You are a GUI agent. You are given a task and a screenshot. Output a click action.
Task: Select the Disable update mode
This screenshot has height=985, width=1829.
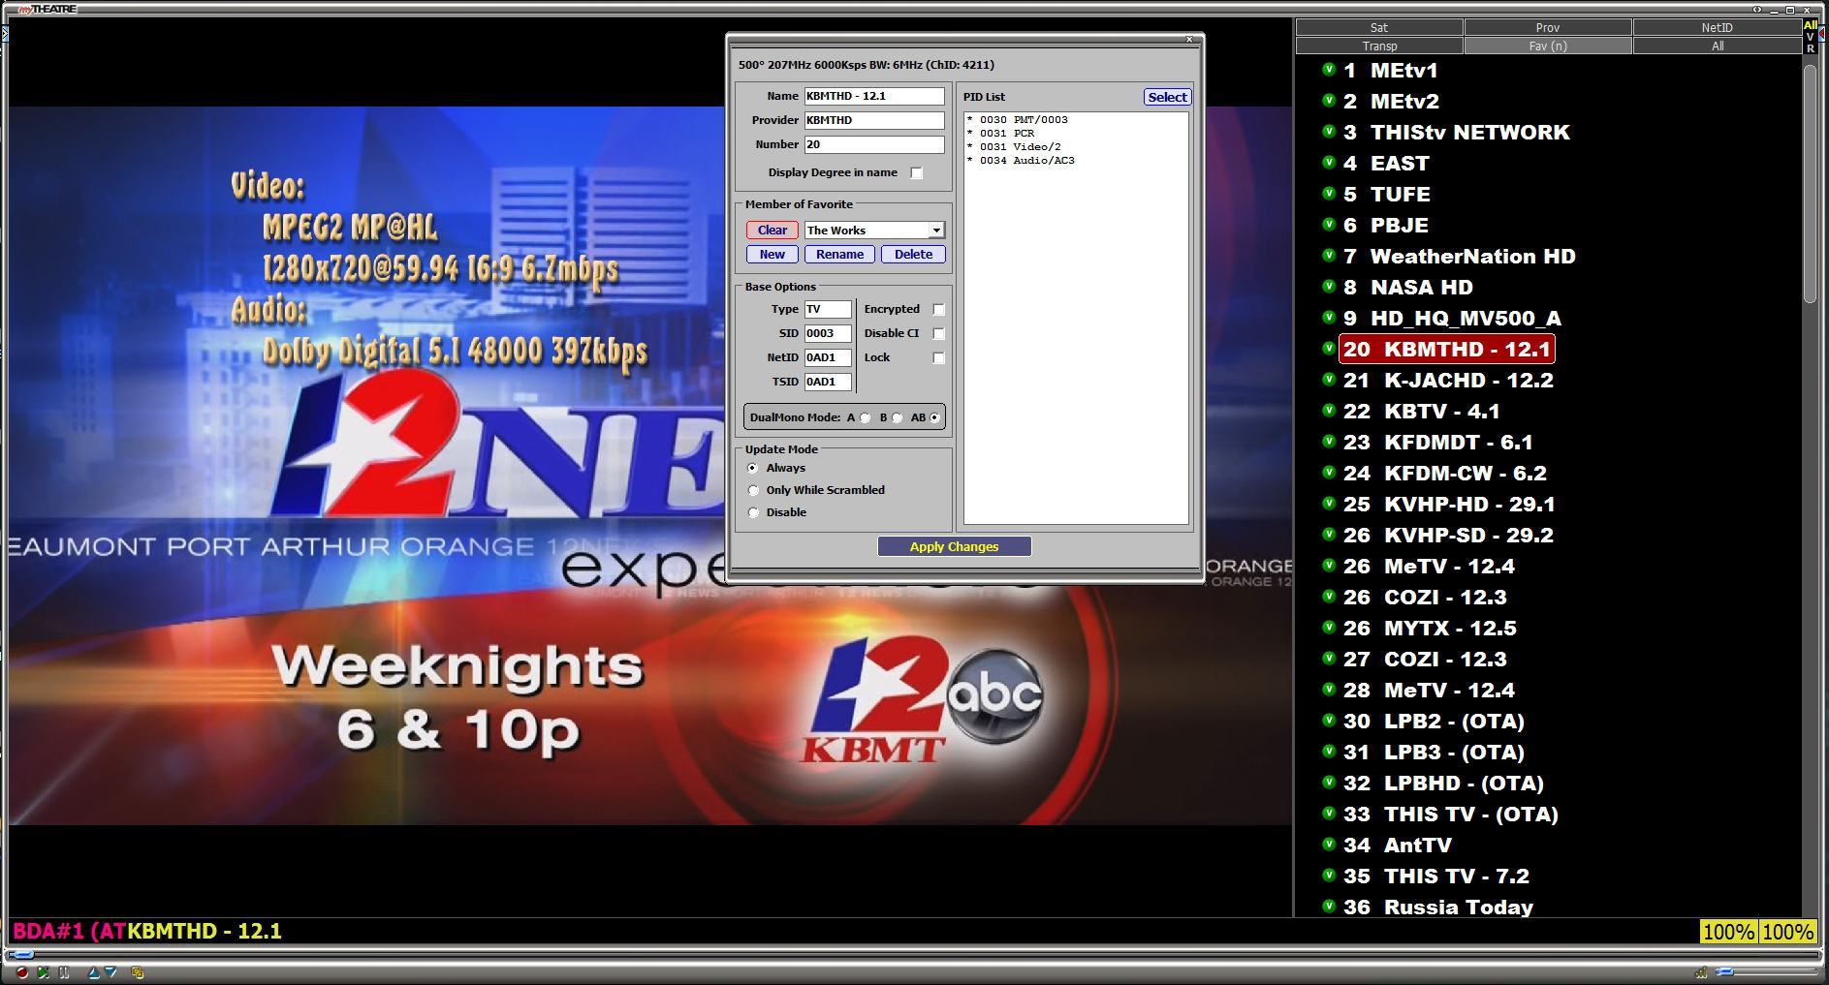tap(753, 512)
